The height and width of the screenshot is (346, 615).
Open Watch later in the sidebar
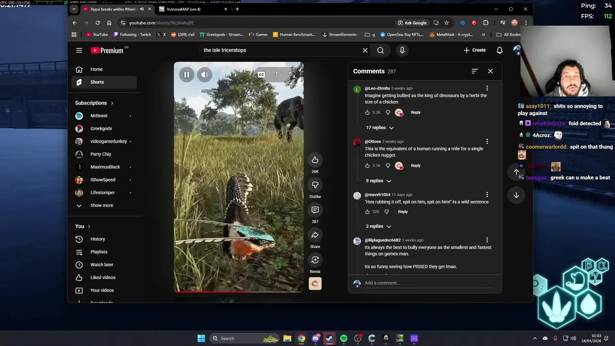point(104,265)
